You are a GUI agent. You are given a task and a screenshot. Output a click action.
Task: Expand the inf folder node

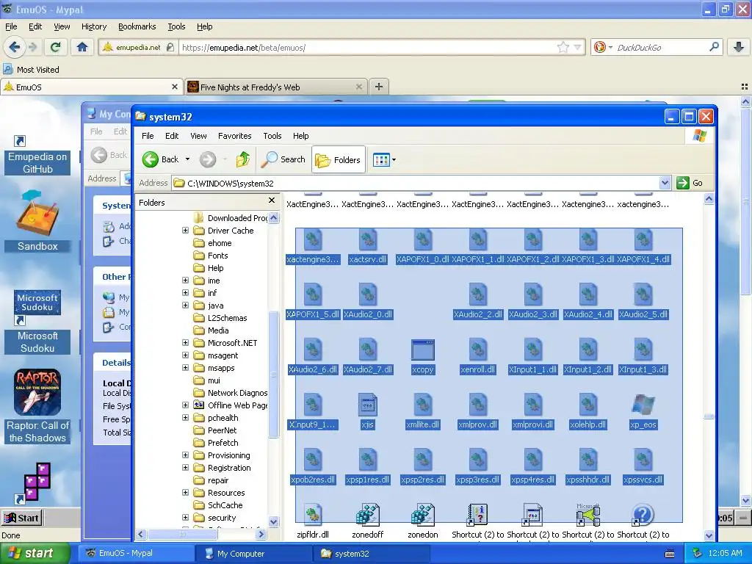(185, 292)
